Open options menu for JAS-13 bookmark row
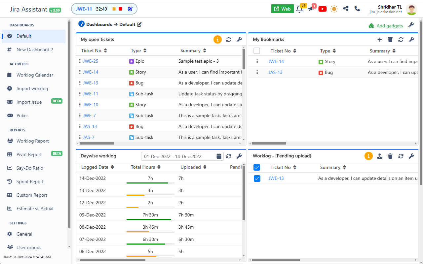423x264 pixels. [257, 72]
